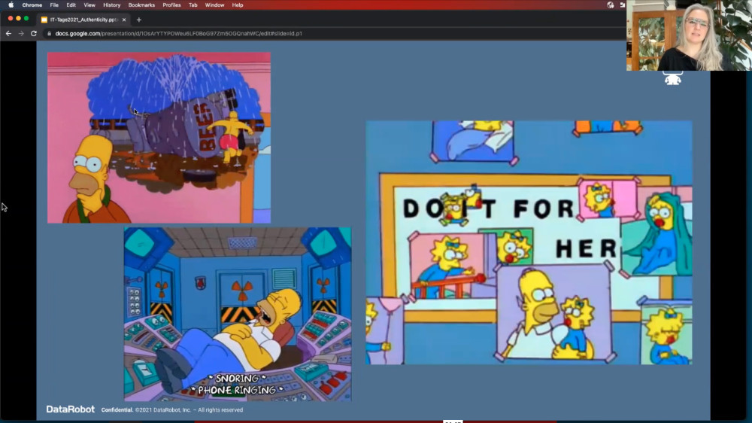This screenshot has width=752, height=423.
Task: Select the Do It For Her image
Action: 529,242
